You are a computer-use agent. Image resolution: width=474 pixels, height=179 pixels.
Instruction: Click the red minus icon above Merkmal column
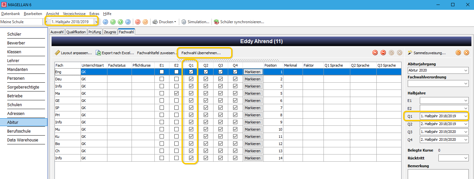click(x=383, y=53)
